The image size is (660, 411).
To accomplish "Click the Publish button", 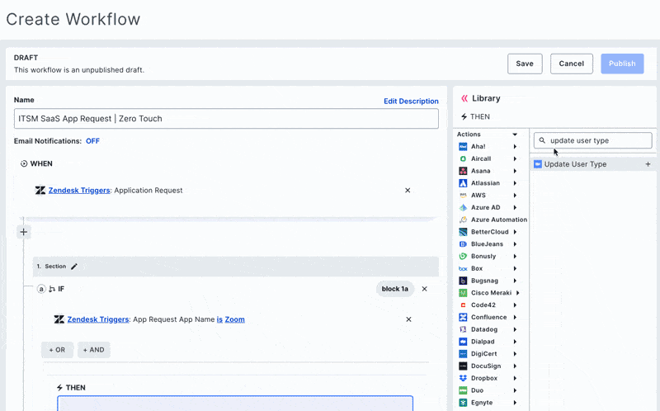I will click(622, 64).
